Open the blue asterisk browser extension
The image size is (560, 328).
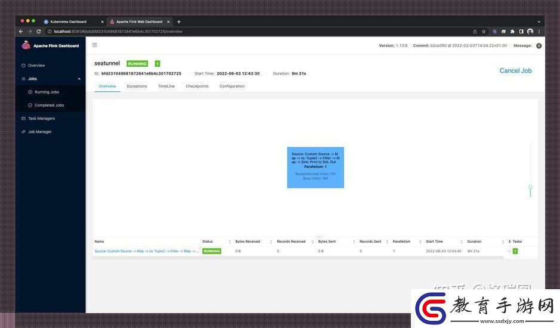[494, 32]
